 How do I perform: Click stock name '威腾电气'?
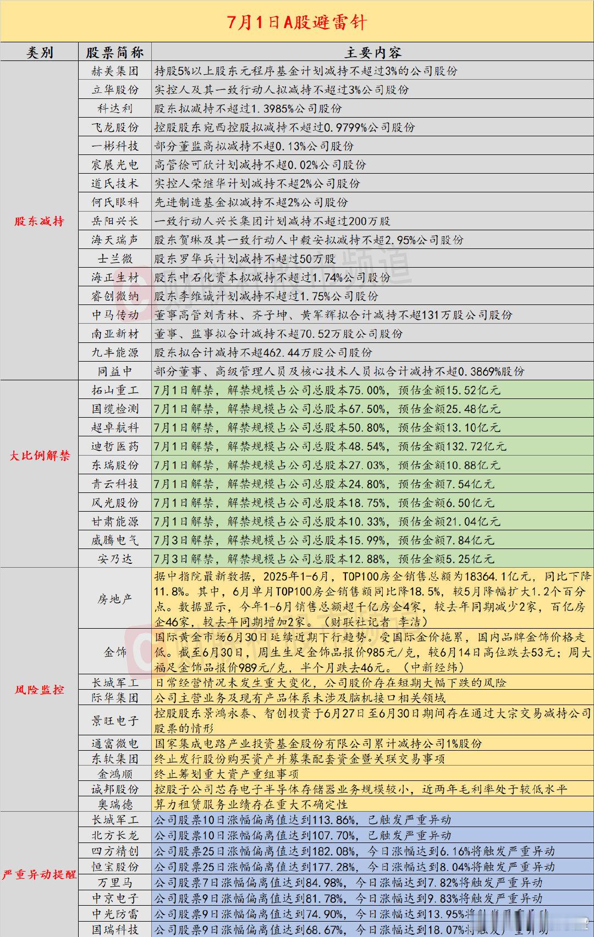(115, 540)
